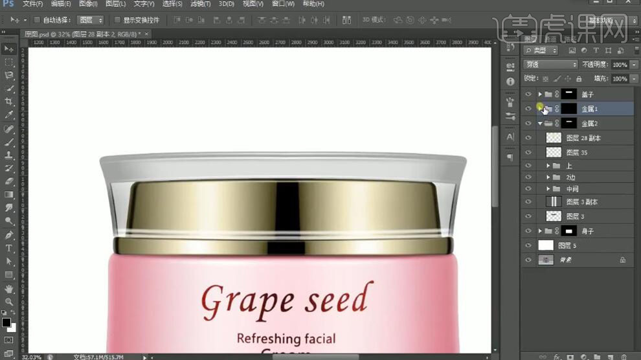Click the lock all icon in Layers panel
Image resolution: width=641 pixels, height=360 pixels.
click(x=579, y=78)
